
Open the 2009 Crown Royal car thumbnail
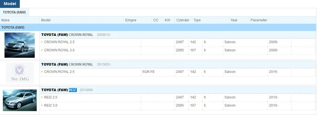coord(20,45)
